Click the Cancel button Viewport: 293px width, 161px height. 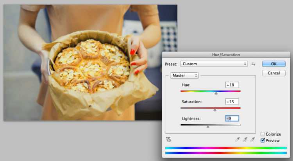pos(274,73)
